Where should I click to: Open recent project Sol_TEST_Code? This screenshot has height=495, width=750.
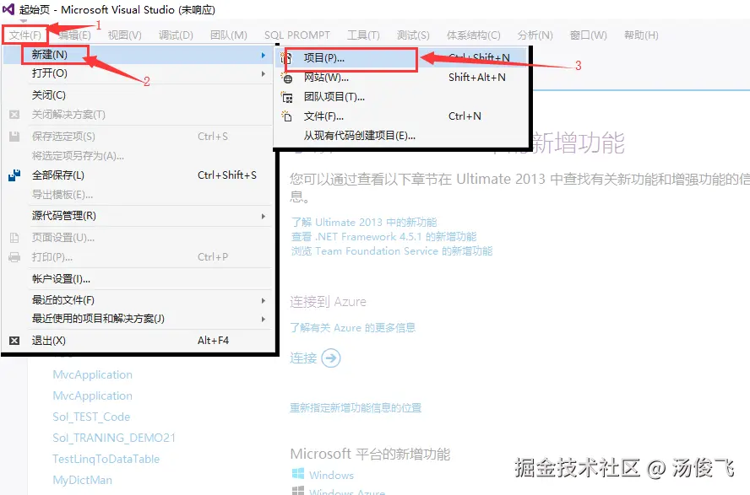[91, 417]
